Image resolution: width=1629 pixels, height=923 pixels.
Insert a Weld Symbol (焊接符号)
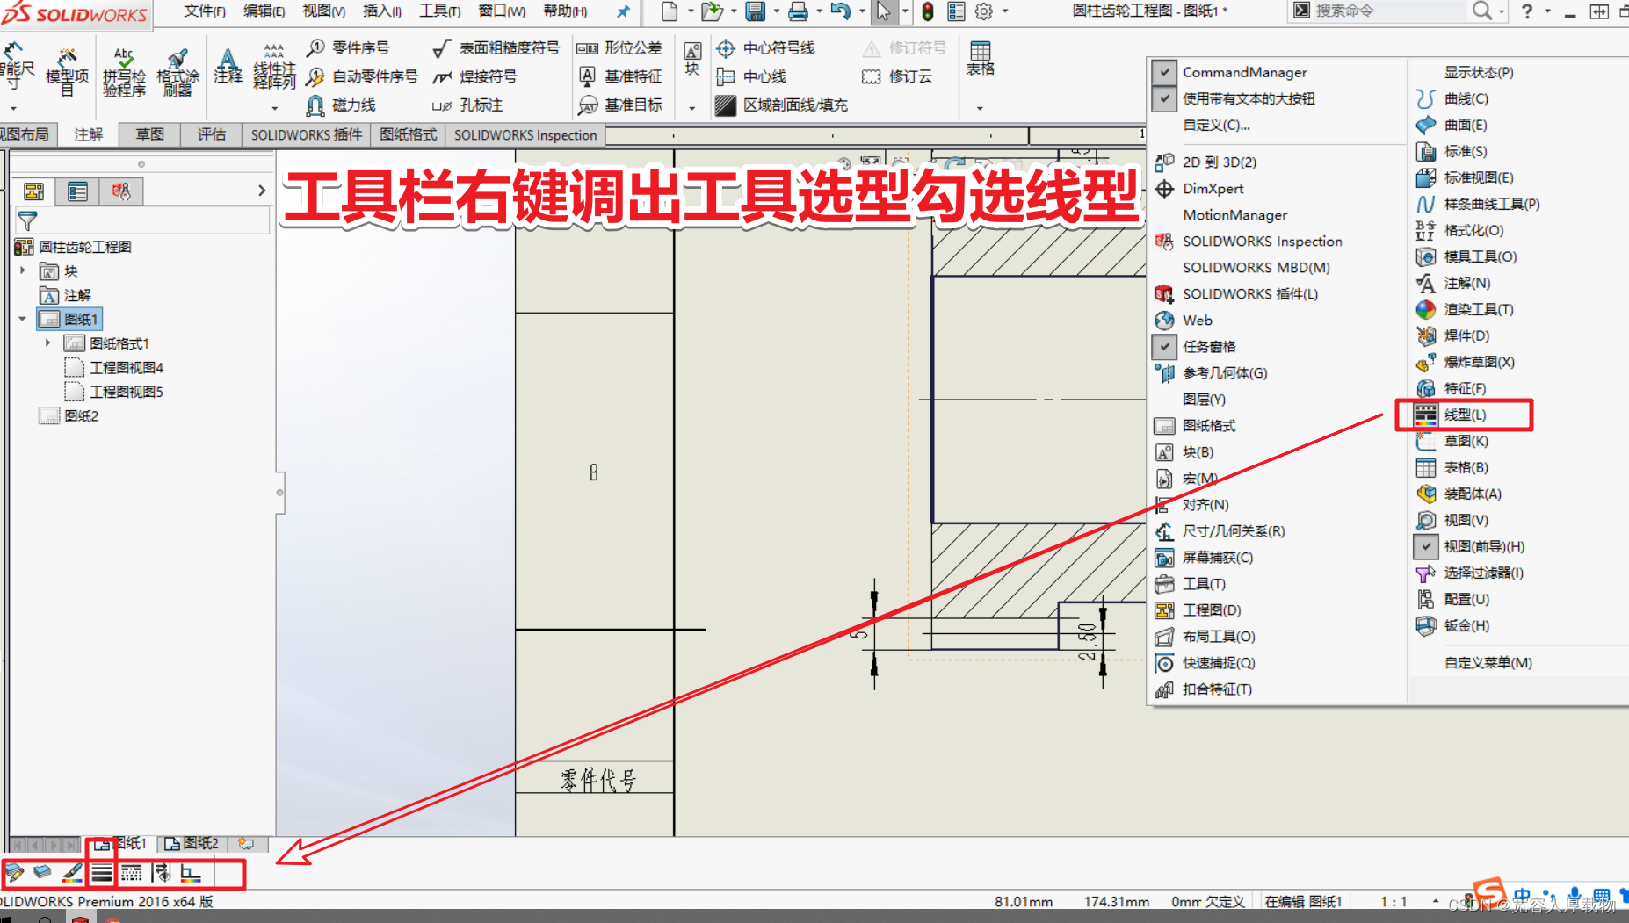pos(475,76)
